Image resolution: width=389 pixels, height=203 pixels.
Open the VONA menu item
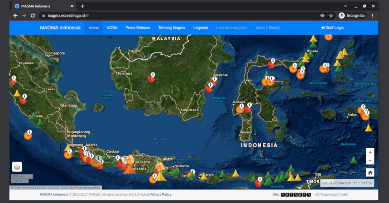pyautogui.click(x=112, y=28)
